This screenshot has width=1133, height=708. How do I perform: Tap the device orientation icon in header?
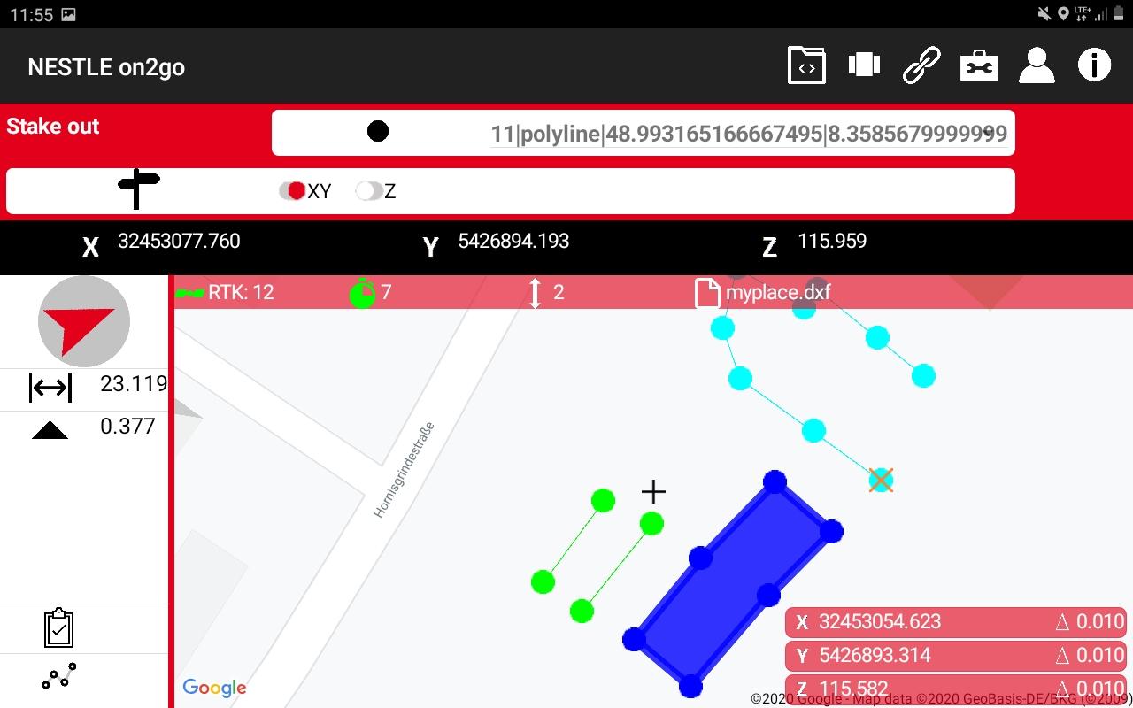coord(864,65)
